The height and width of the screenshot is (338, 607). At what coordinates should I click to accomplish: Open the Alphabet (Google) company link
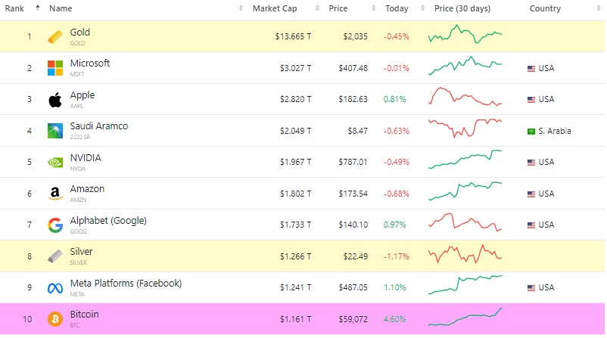[108, 221]
